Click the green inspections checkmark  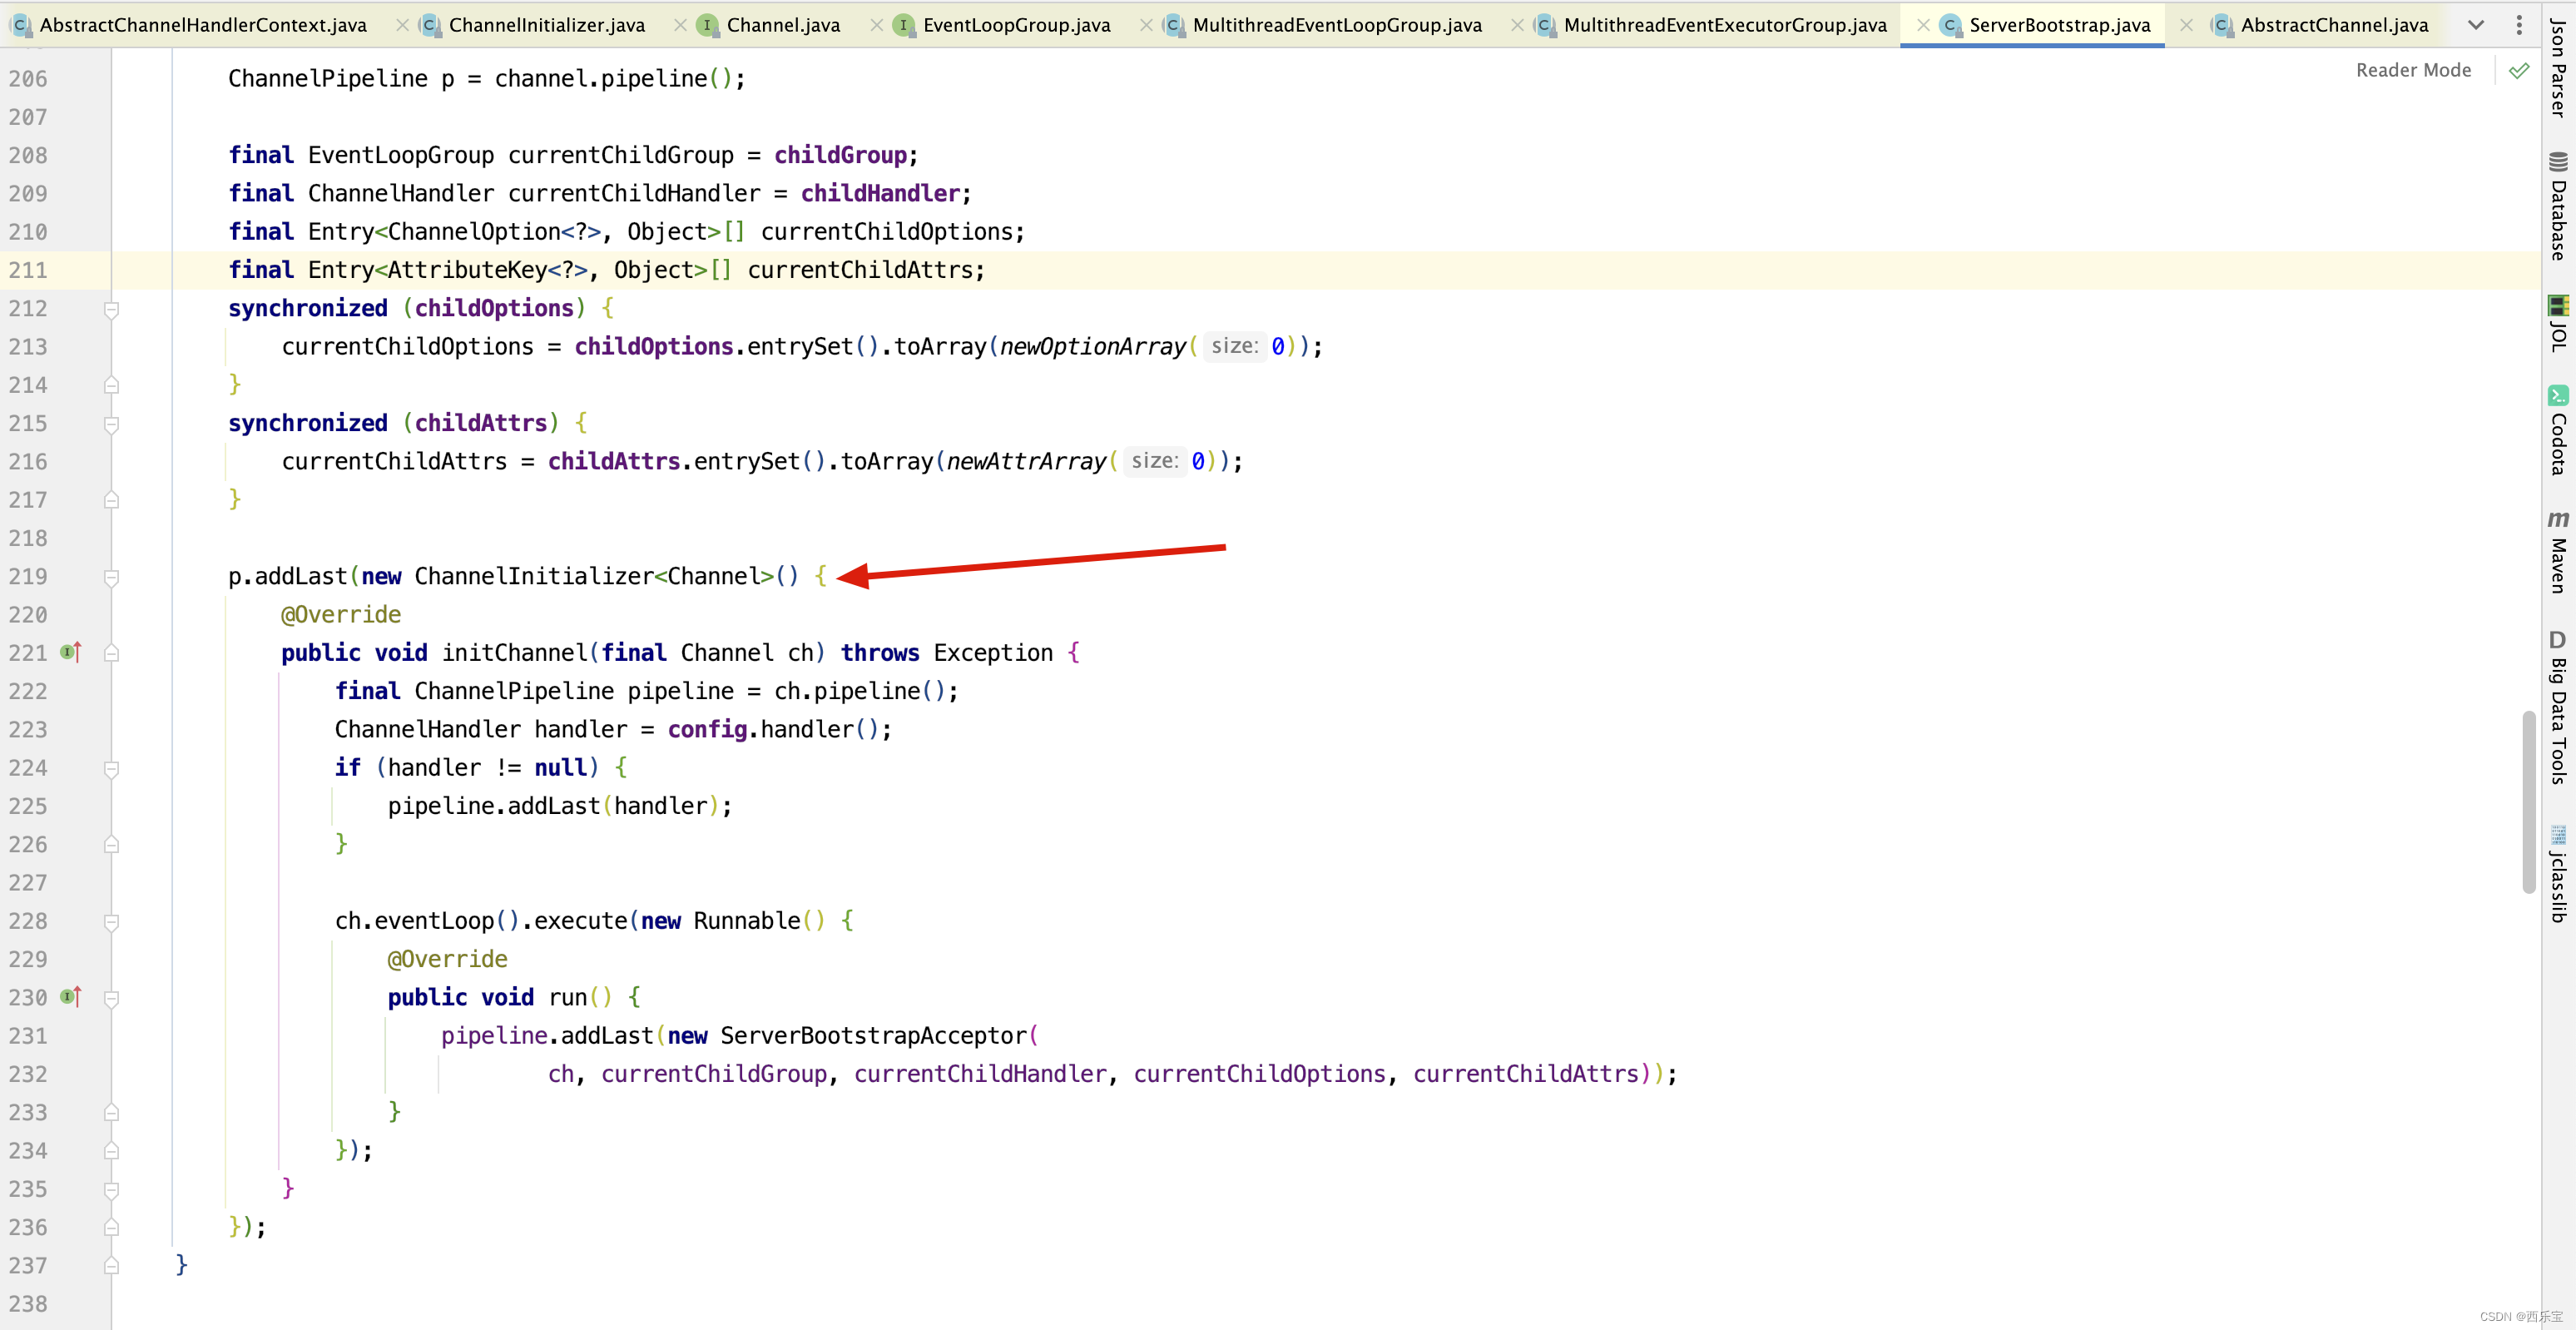coord(2519,70)
